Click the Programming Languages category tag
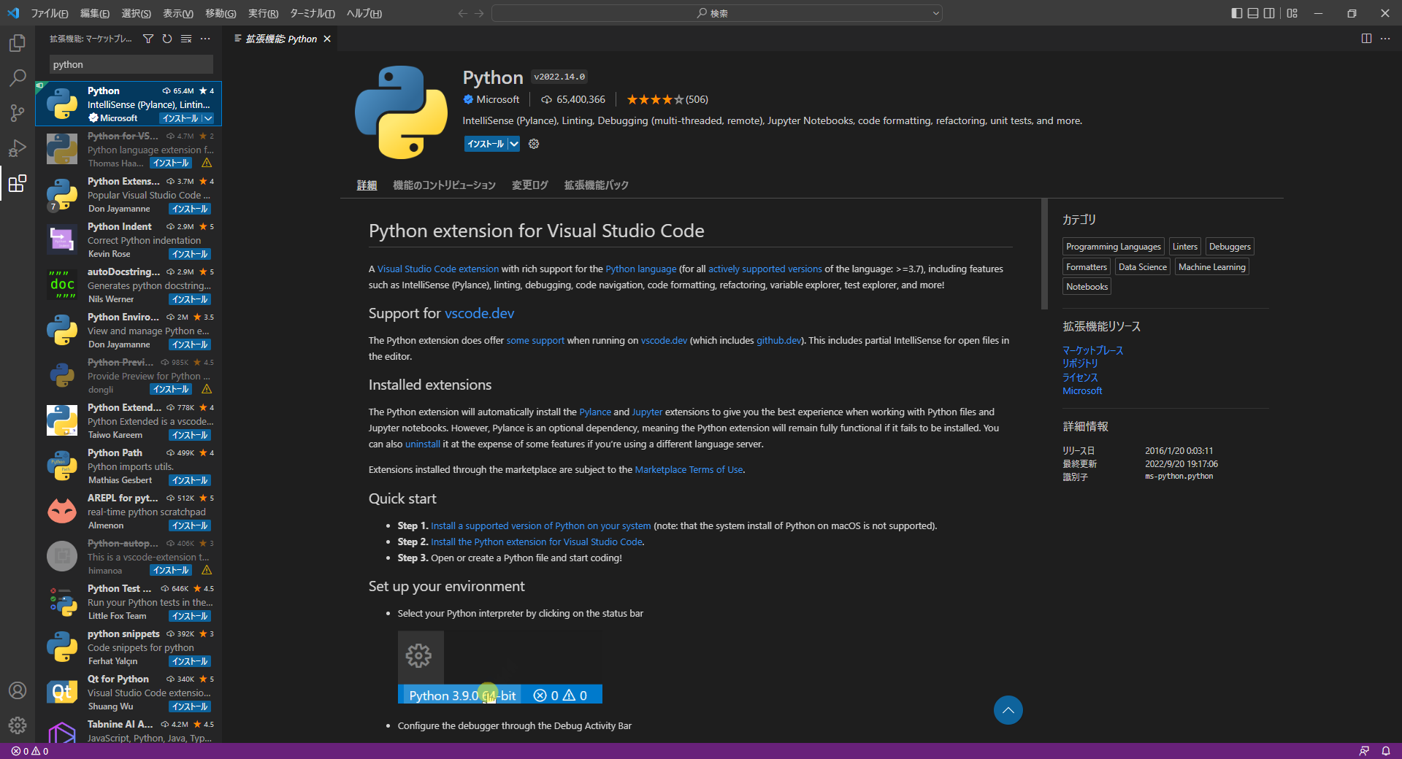Viewport: 1402px width, 759px height. (x=1113, y=247)
